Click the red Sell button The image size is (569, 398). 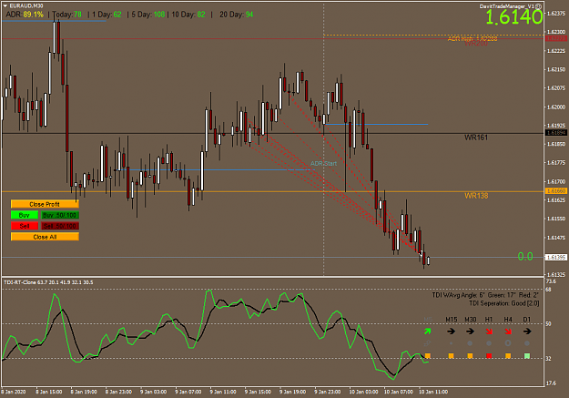(25, 226)
